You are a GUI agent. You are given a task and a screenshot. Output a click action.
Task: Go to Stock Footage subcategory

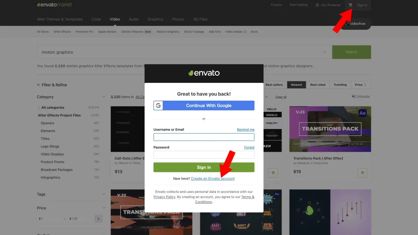click(x=194, y=32)
